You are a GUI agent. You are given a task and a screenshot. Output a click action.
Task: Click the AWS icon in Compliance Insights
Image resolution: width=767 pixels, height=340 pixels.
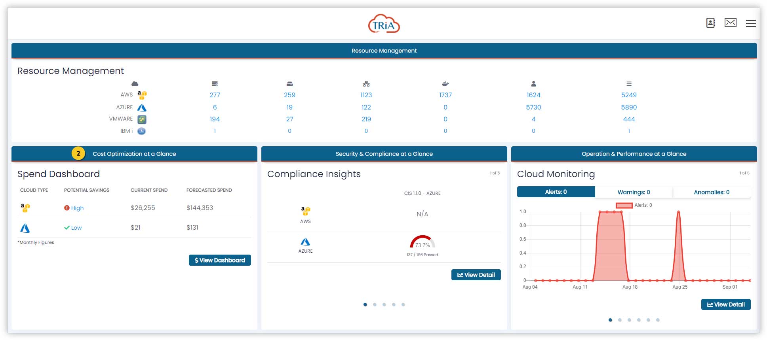click(305, 211)
